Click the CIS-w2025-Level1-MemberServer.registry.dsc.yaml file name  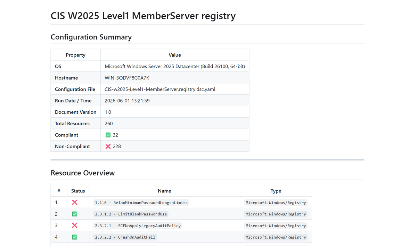(x=160, y=89)
